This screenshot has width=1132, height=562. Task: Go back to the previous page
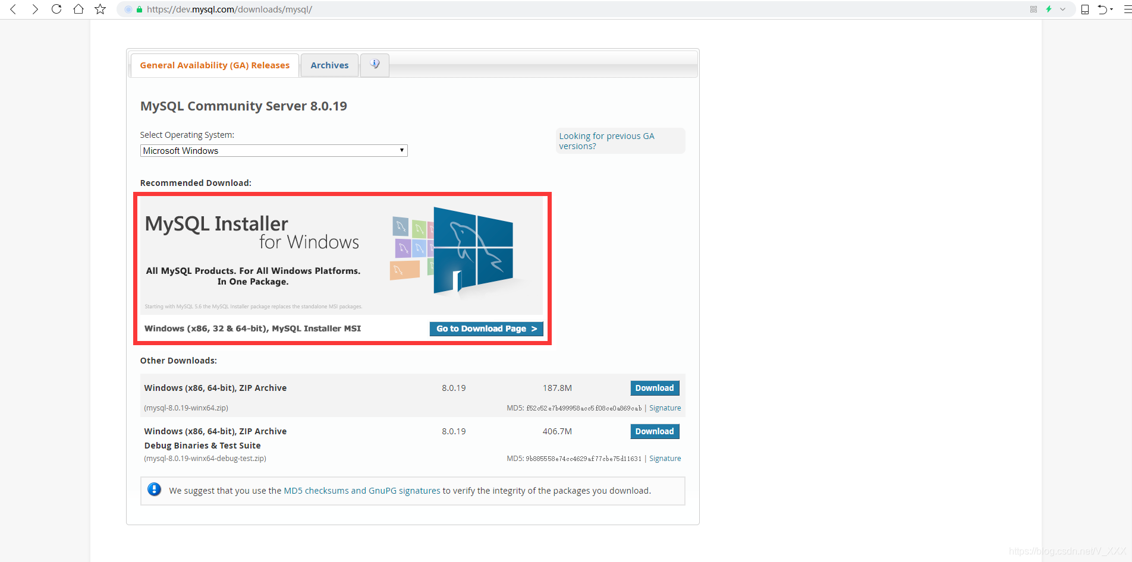(13, 9)
